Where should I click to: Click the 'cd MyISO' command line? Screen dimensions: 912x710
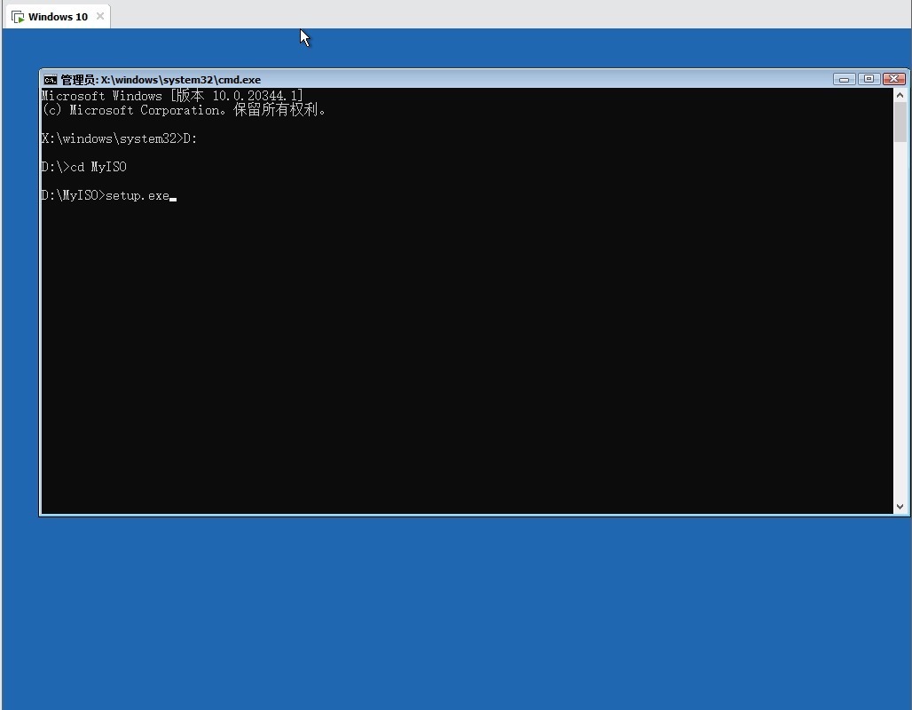pos(83,167)
